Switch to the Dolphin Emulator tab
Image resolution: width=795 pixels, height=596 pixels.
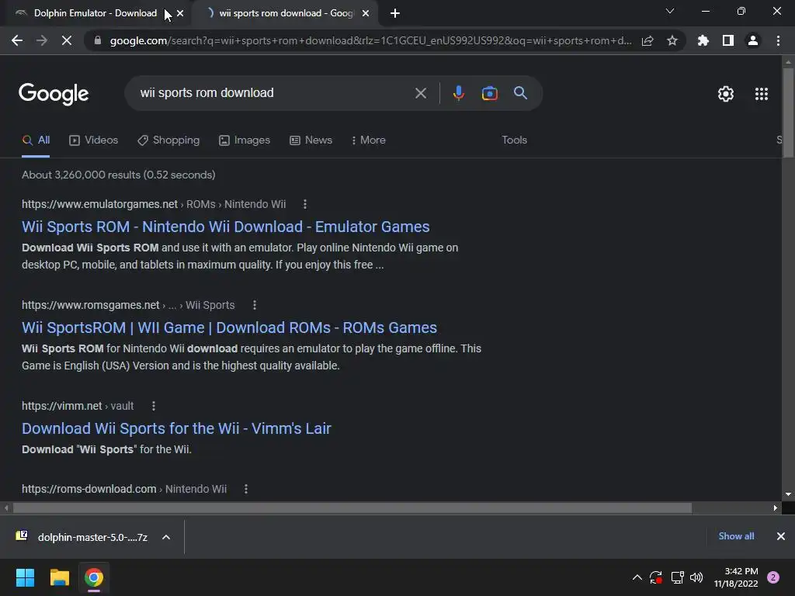pyautogui.click(x=95, y=13)
